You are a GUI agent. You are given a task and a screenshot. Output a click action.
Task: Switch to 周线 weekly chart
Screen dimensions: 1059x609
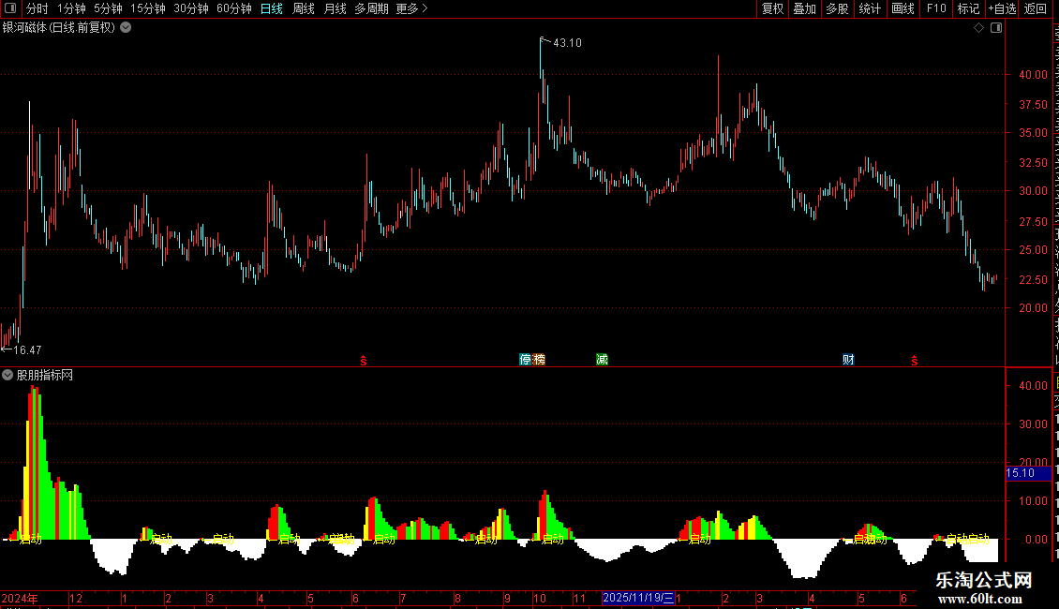click(x=304, y=8)
